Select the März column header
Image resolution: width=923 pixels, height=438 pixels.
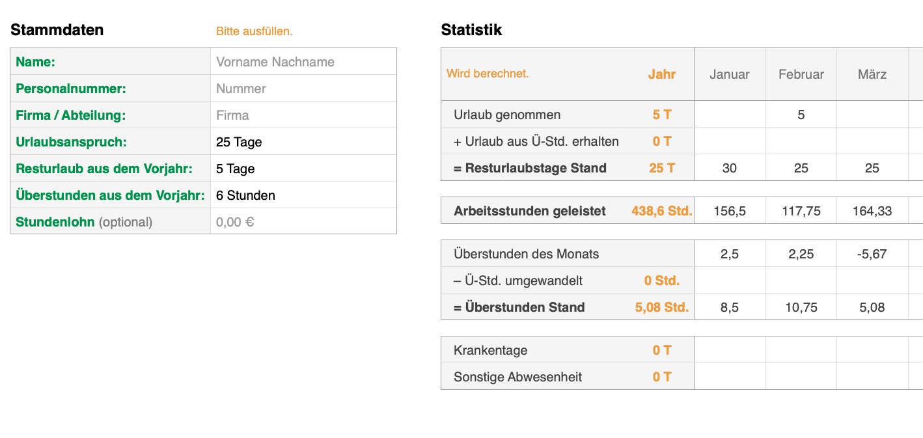[x=872, y=74]
